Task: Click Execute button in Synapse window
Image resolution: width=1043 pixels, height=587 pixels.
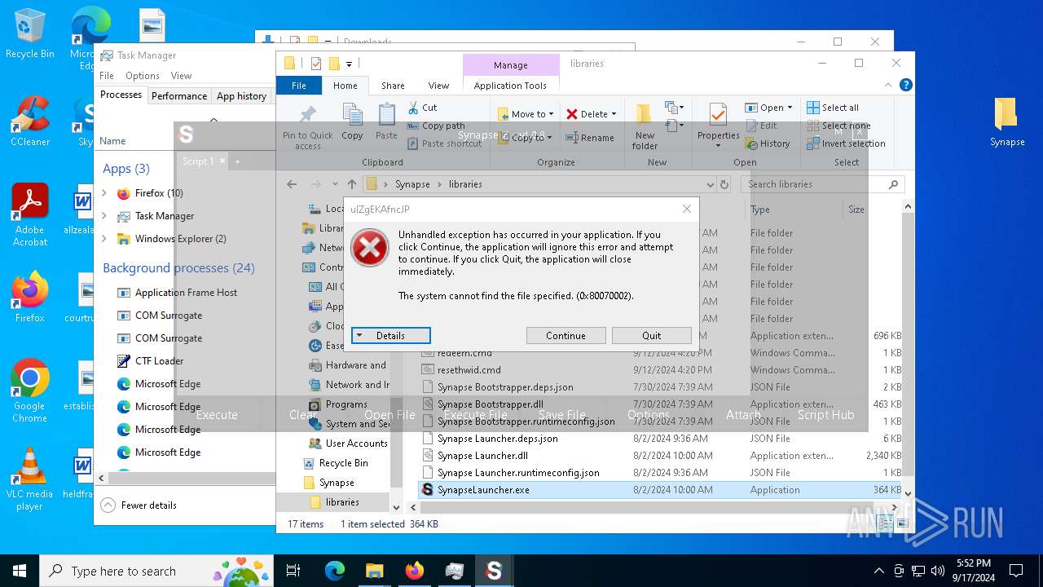Action: click(x=217, y=414)
